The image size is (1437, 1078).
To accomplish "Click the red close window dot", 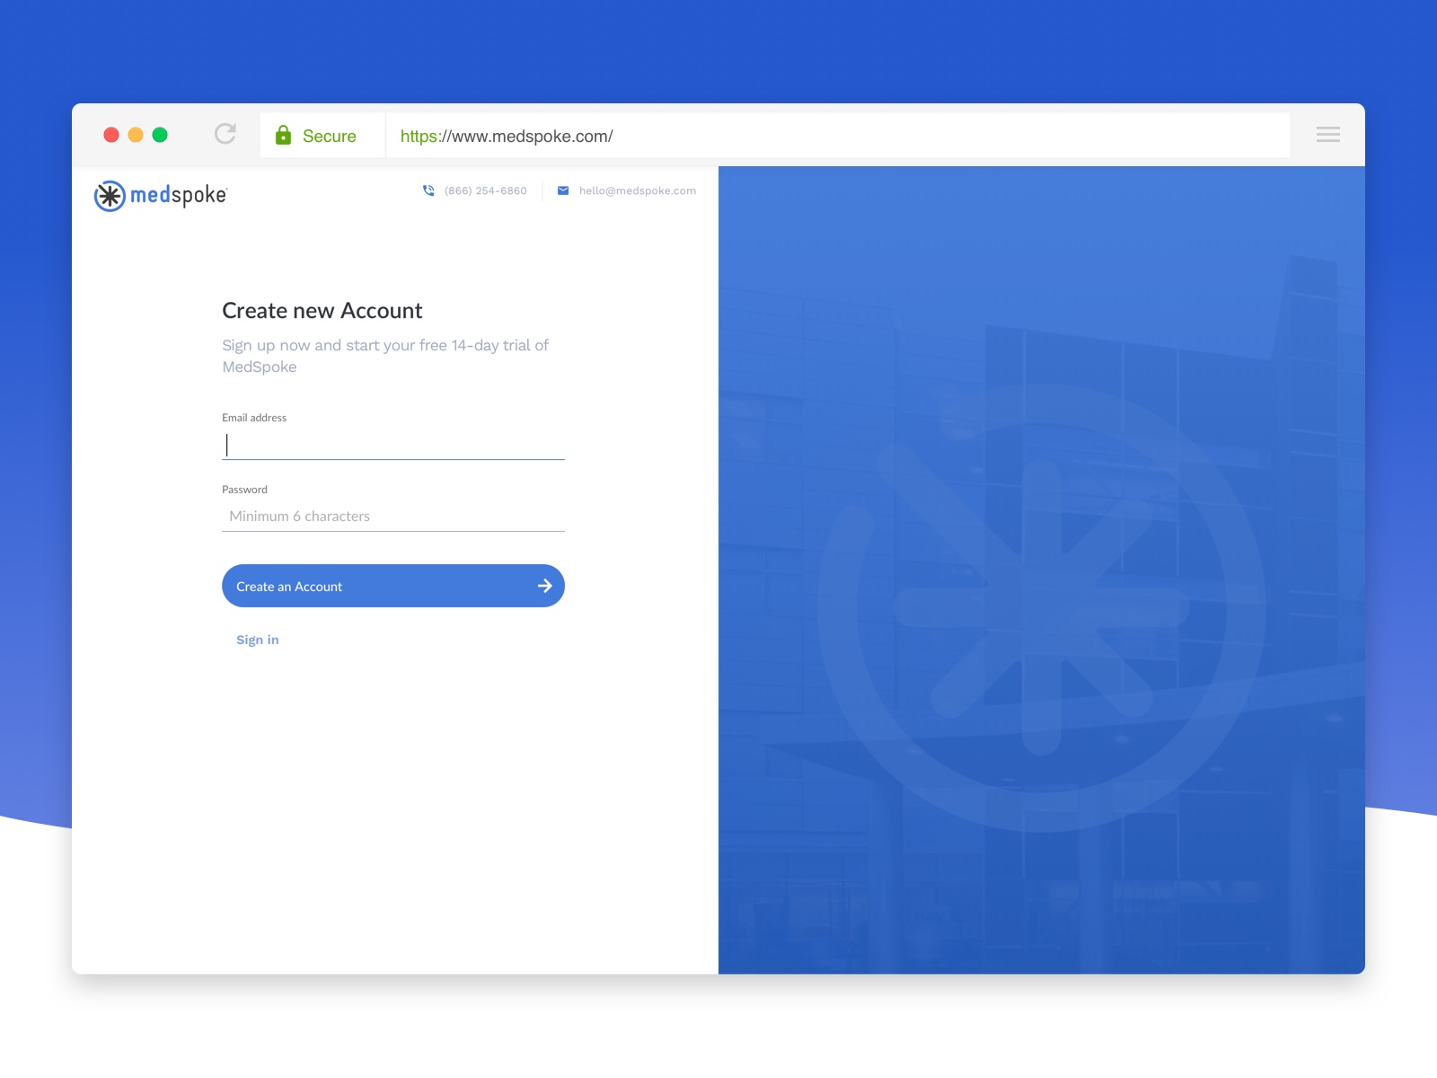I will tap(111, 135).
